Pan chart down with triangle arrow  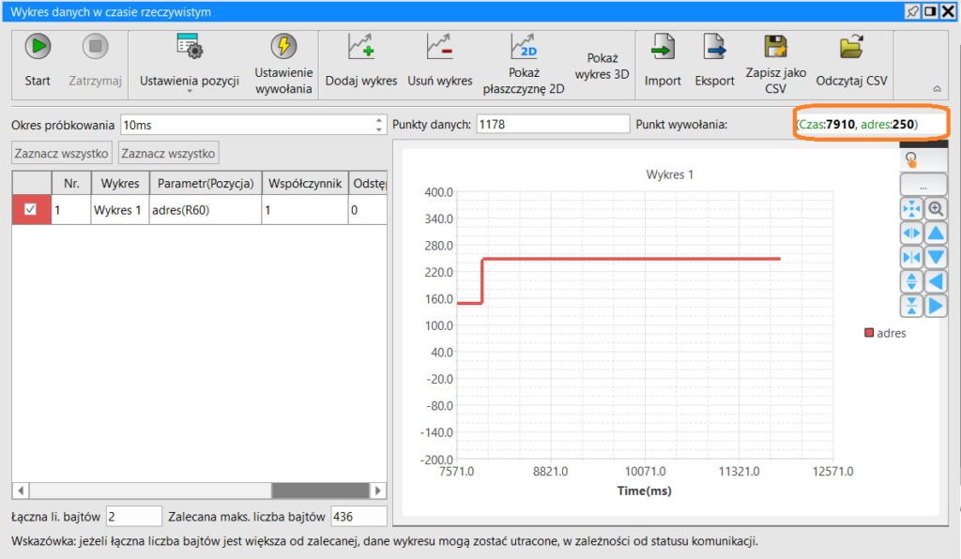[x=936, y=257]
